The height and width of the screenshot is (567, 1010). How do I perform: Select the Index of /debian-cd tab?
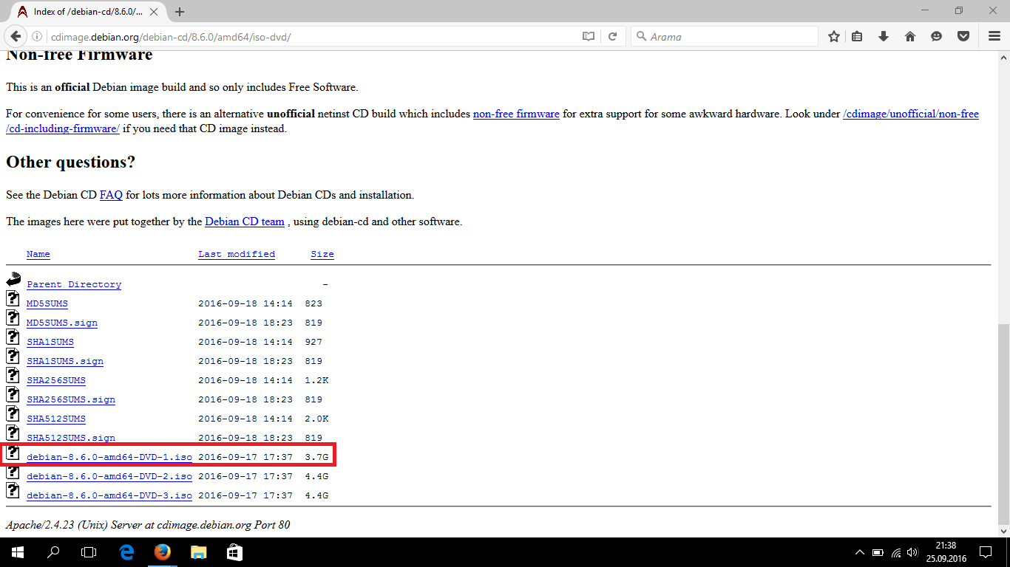coord(87,12)
